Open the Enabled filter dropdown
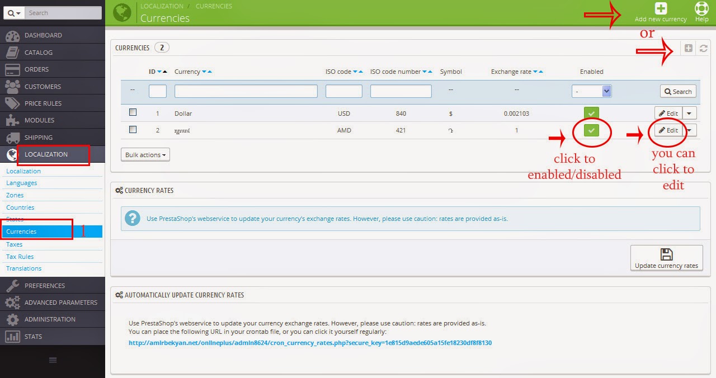This screenshot has height=378, width=716. (x=591, y=91)
